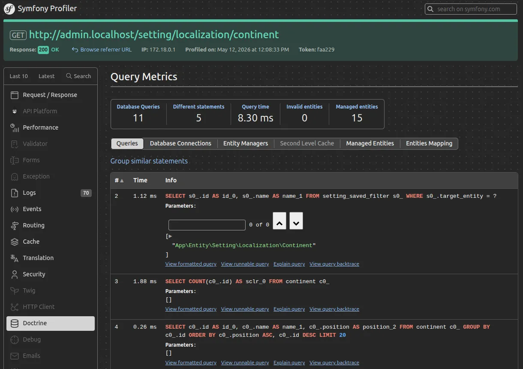
Task: Explain query for query 4
Action: click(x=289, y=363)
